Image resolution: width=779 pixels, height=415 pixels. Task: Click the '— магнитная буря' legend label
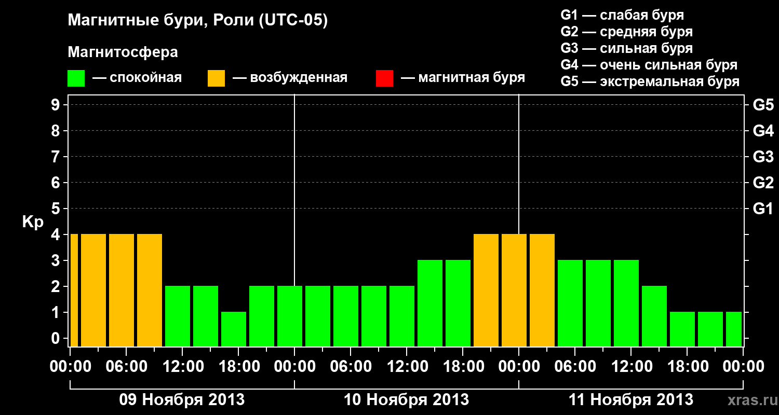pyautogui.click(x=463, y=78)
